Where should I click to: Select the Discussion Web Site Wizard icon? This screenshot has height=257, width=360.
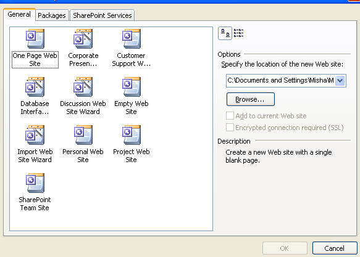pos(83,87)
